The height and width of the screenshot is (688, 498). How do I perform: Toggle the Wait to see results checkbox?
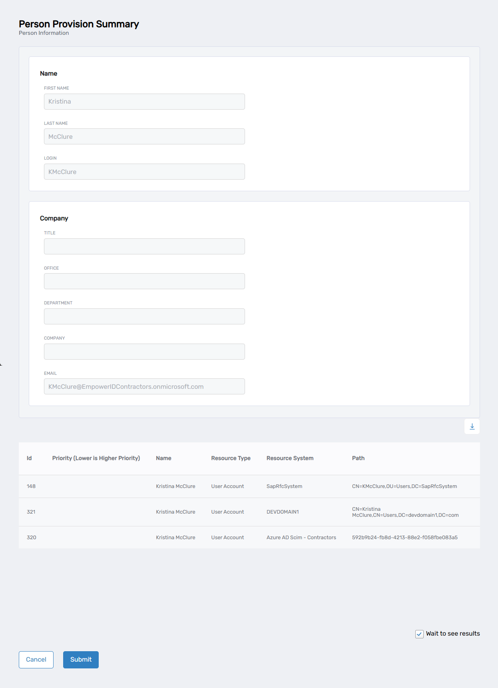coord(419,634)
